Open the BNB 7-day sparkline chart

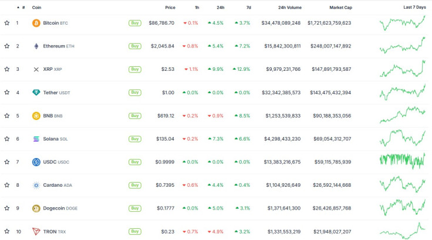tap(403, 115)
